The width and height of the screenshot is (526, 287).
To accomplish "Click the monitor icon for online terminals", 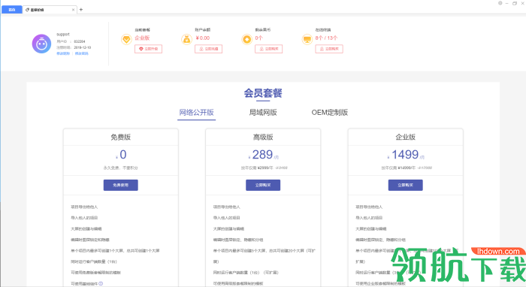I will (x=307, y=40).
